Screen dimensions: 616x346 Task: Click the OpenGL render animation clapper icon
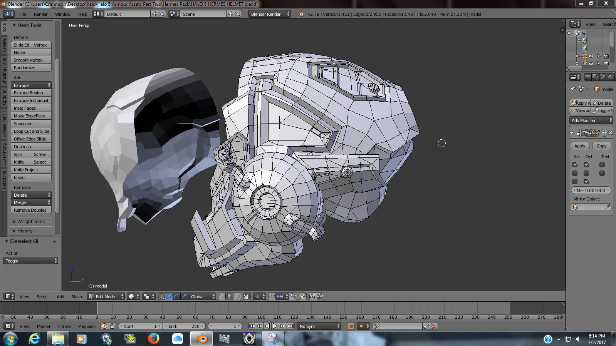(320, 296)
